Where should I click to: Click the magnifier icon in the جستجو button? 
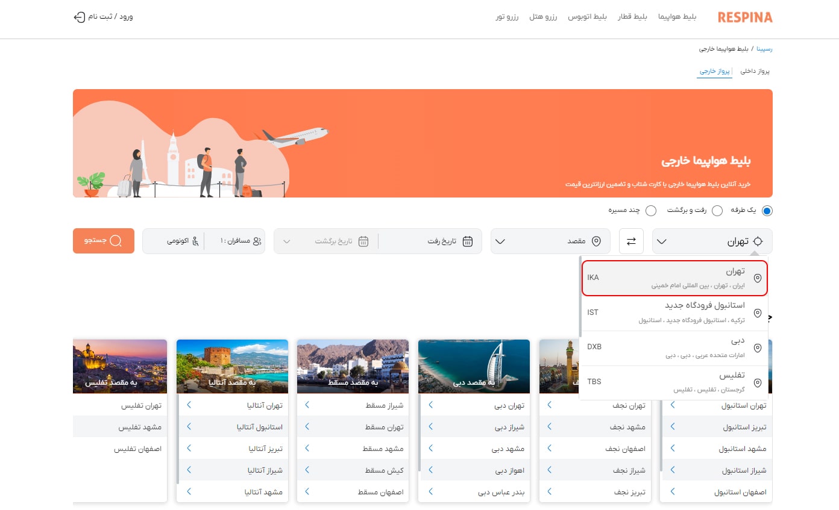(x=116, y=240)
